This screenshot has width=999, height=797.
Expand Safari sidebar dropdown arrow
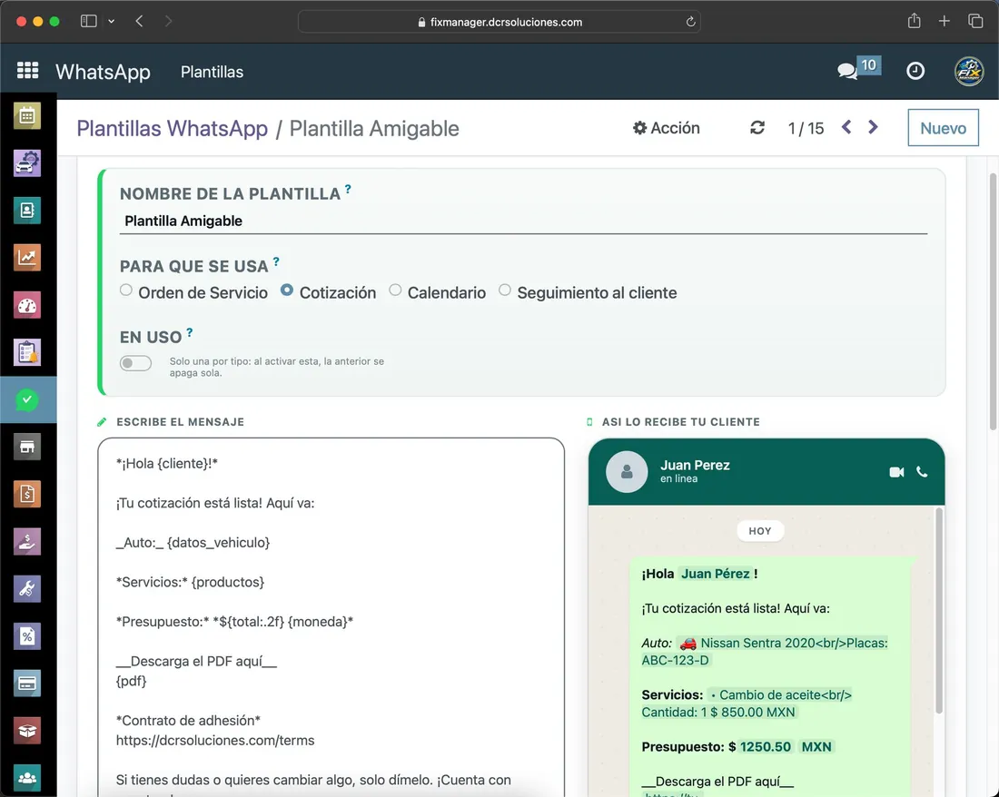click(112, 21)
